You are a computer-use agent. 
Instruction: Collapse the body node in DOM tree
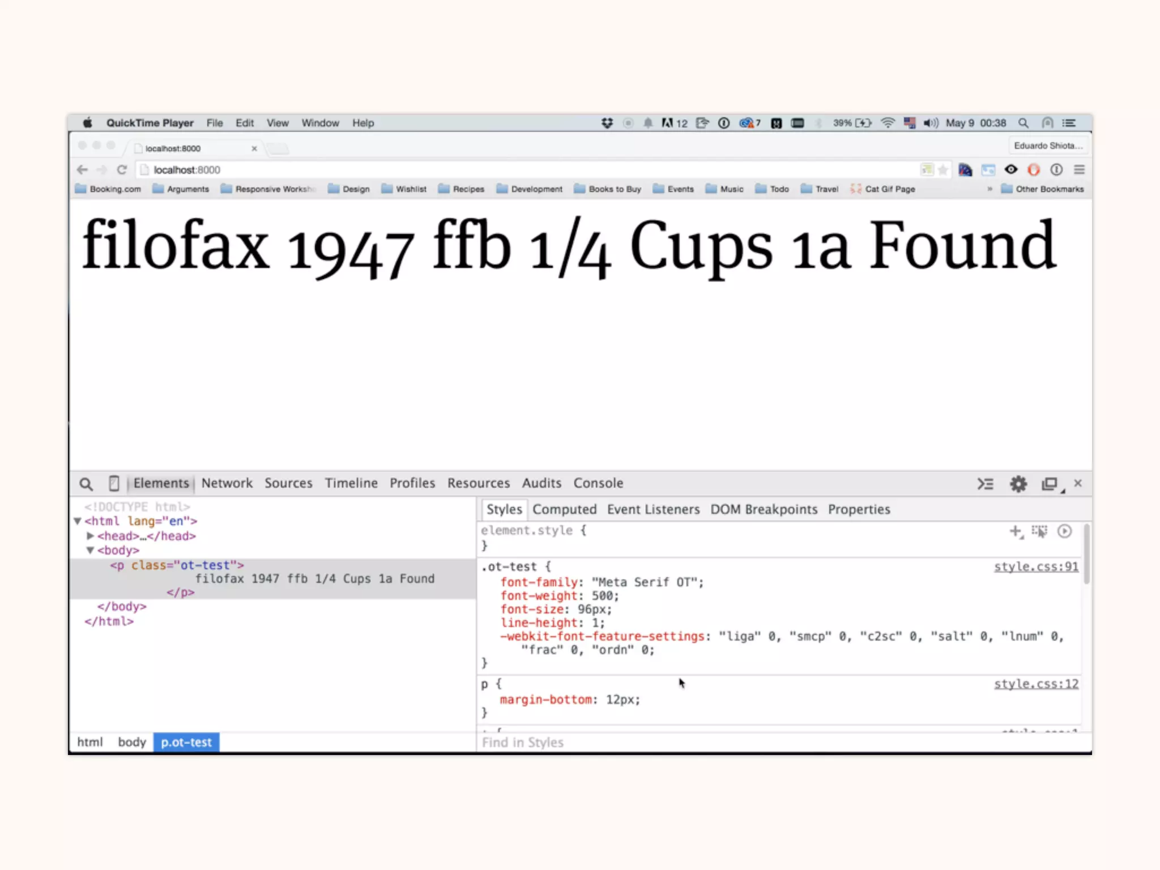90,550
